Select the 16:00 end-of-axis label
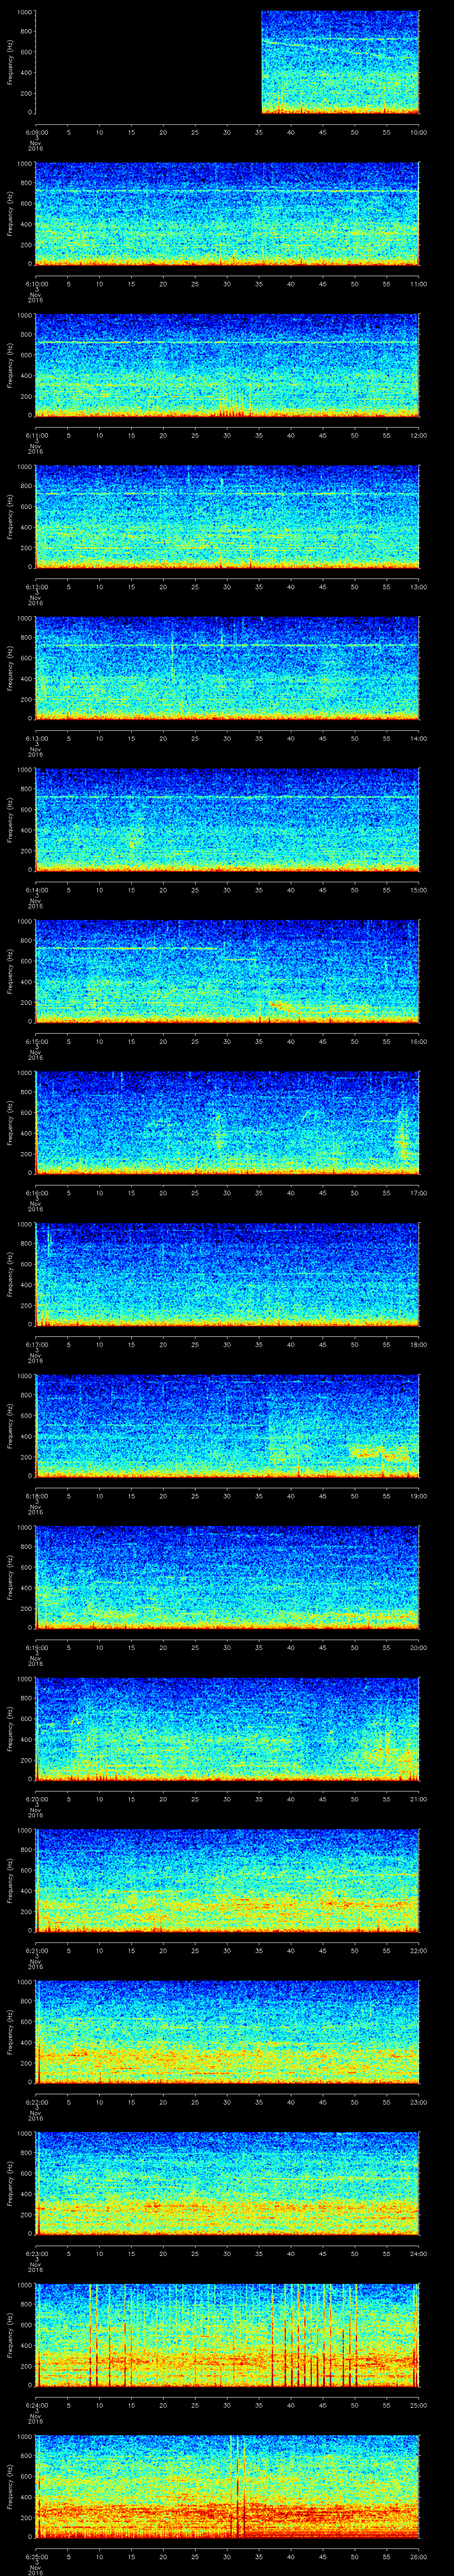 pyautogui.click(x=418, y=1041)
